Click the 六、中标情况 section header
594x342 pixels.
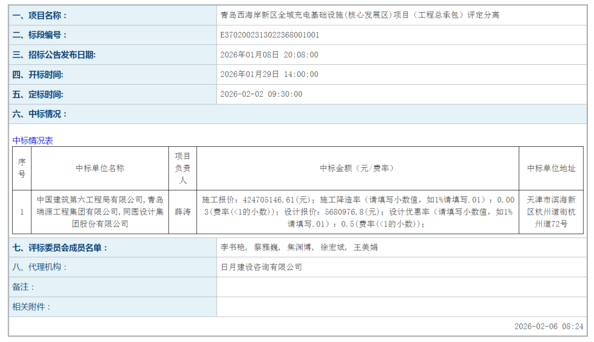(x=40, y=114)
